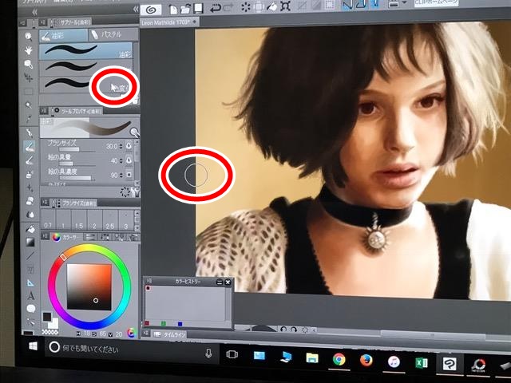
Task: Select transparent color swatch
Action: click(50, 332)
